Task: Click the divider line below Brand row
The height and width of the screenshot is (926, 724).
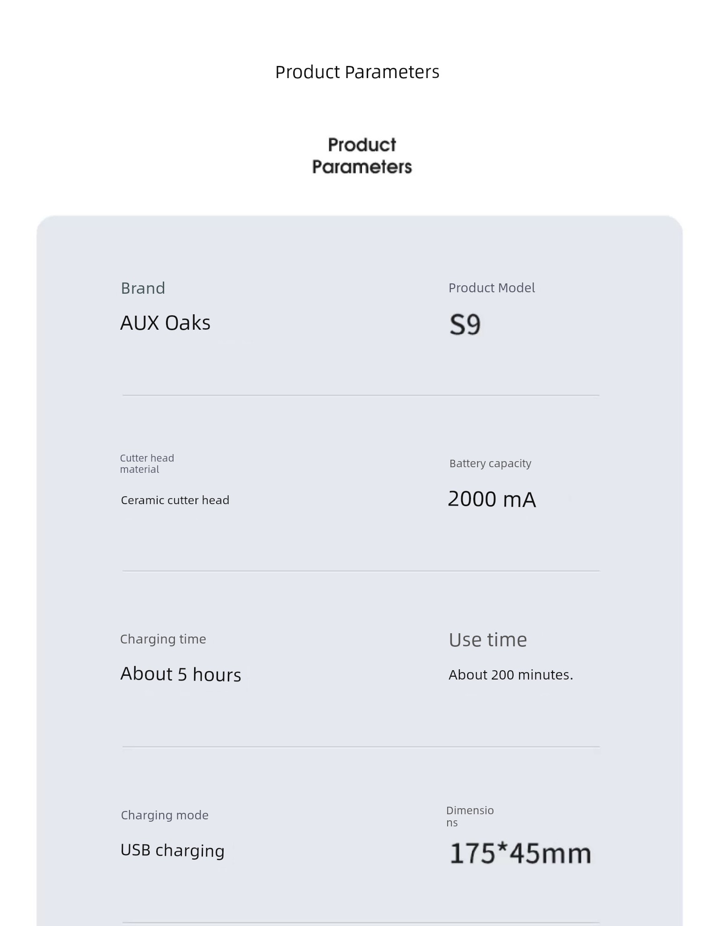Action: coord(361,395)
